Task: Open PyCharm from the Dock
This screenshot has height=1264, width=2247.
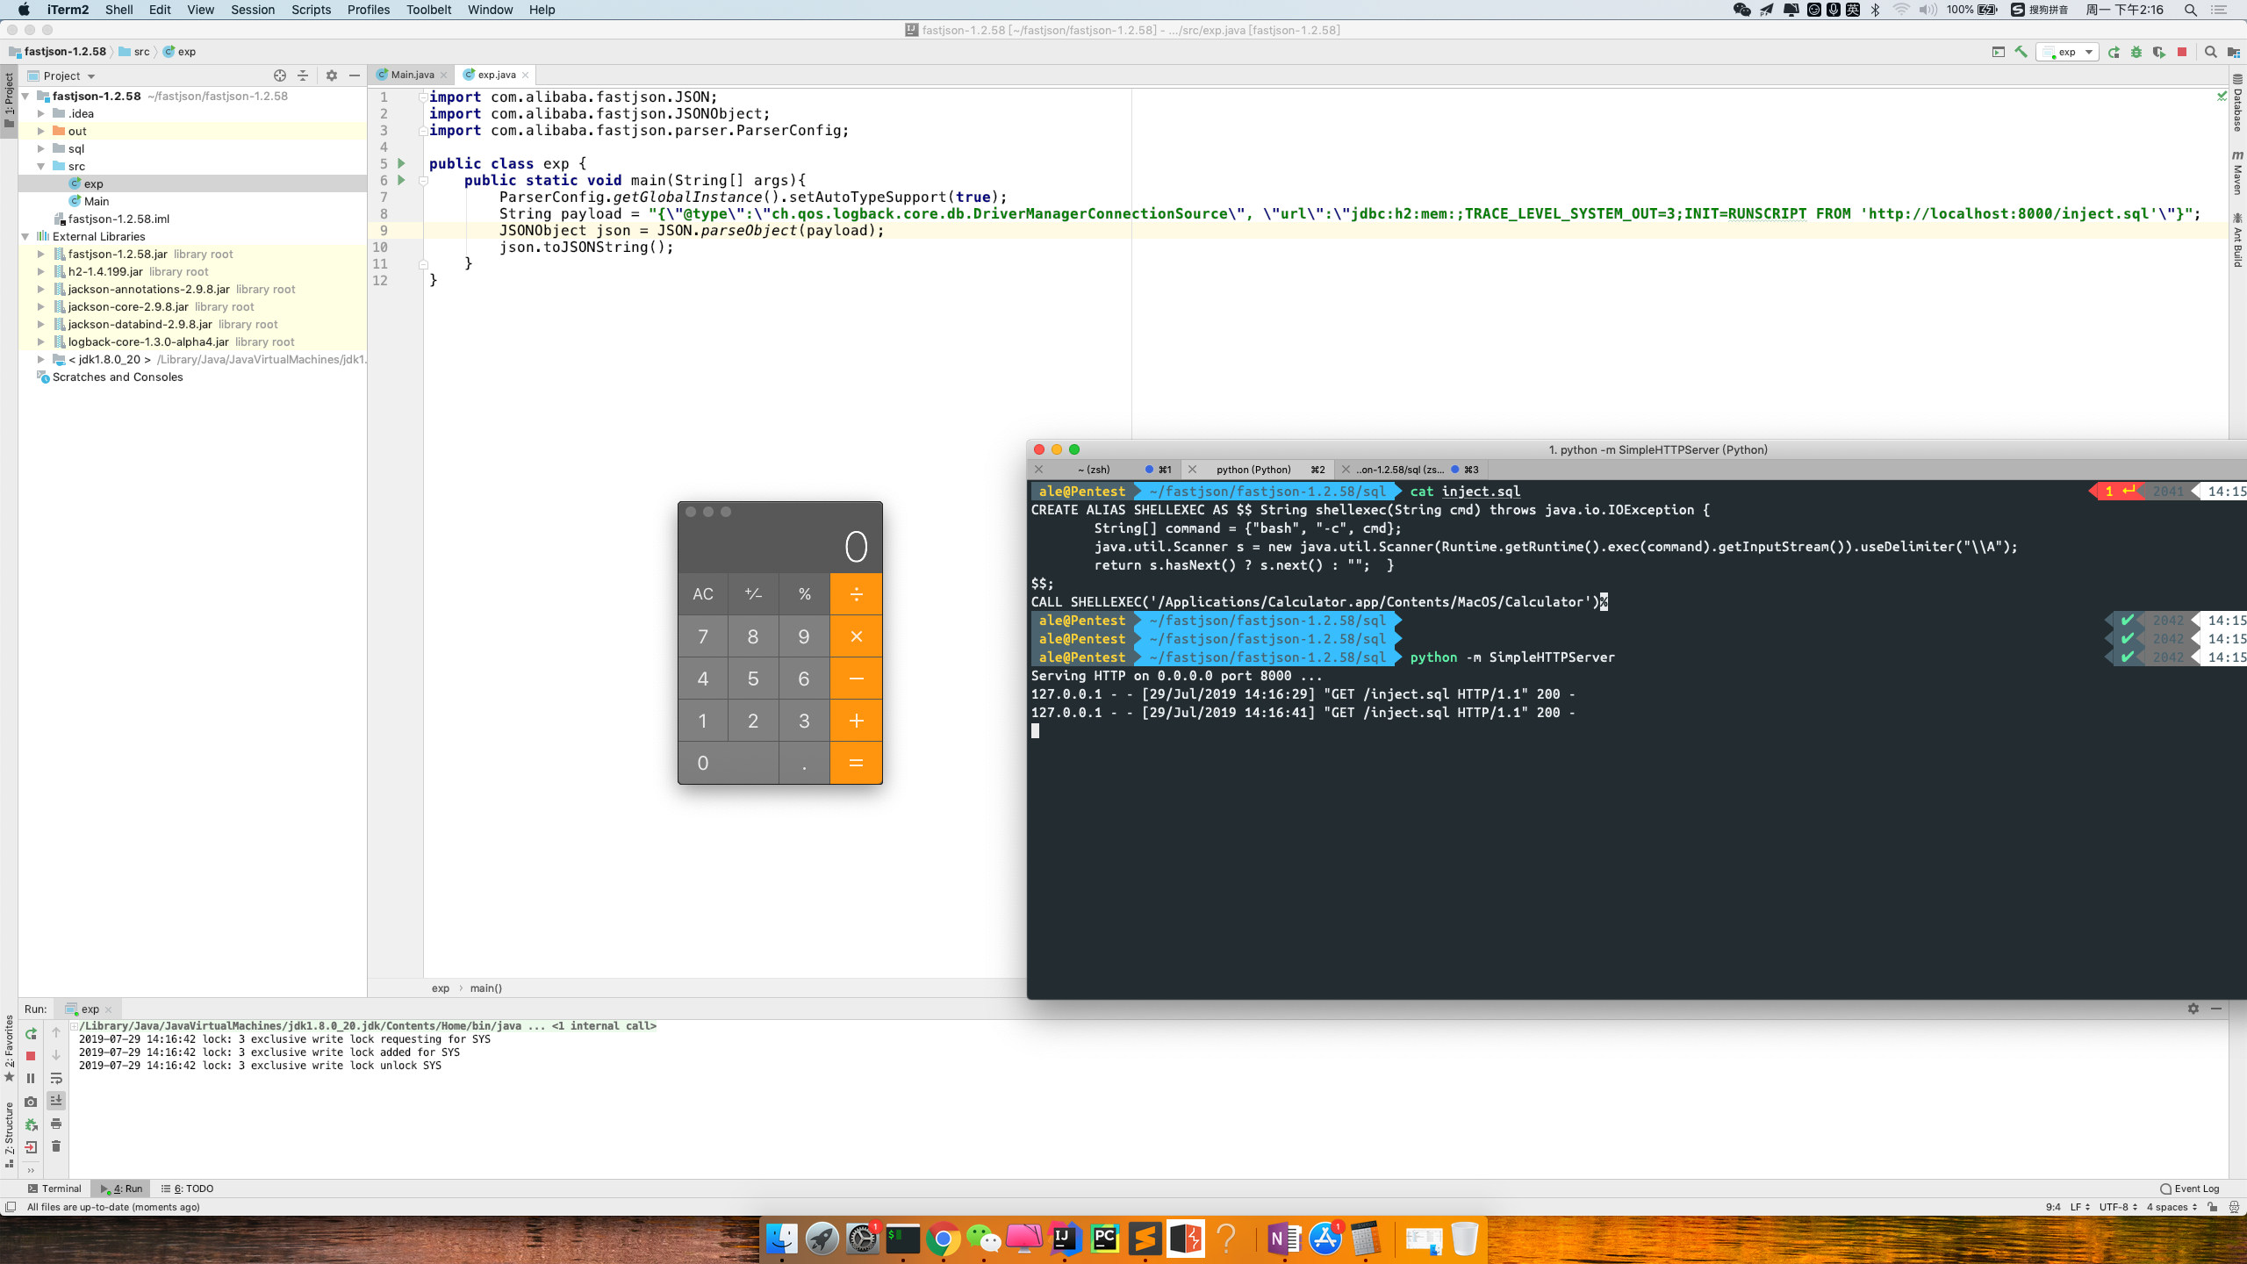Action: click(x=1104, y=1239)
